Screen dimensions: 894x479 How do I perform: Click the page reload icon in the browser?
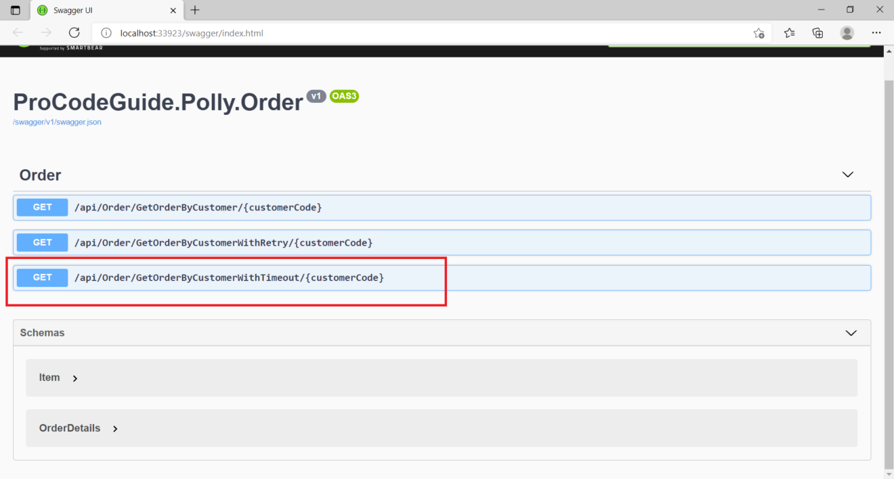point(74,32)
